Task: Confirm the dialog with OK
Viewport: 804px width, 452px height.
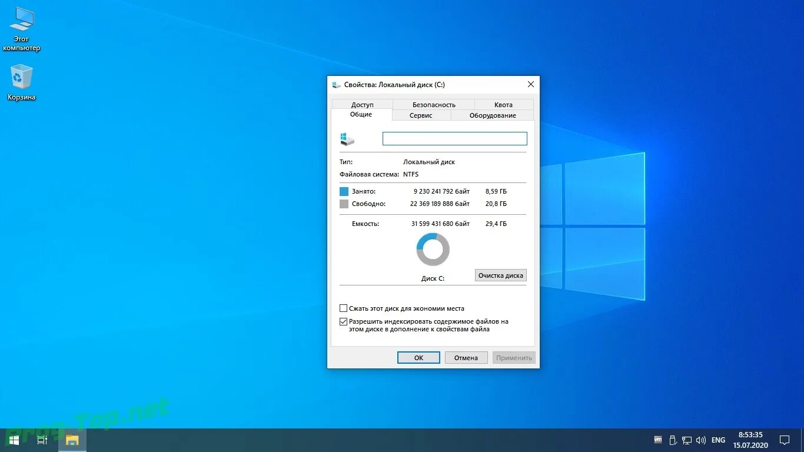Action: pyautogui.click(x=418, y=357)
